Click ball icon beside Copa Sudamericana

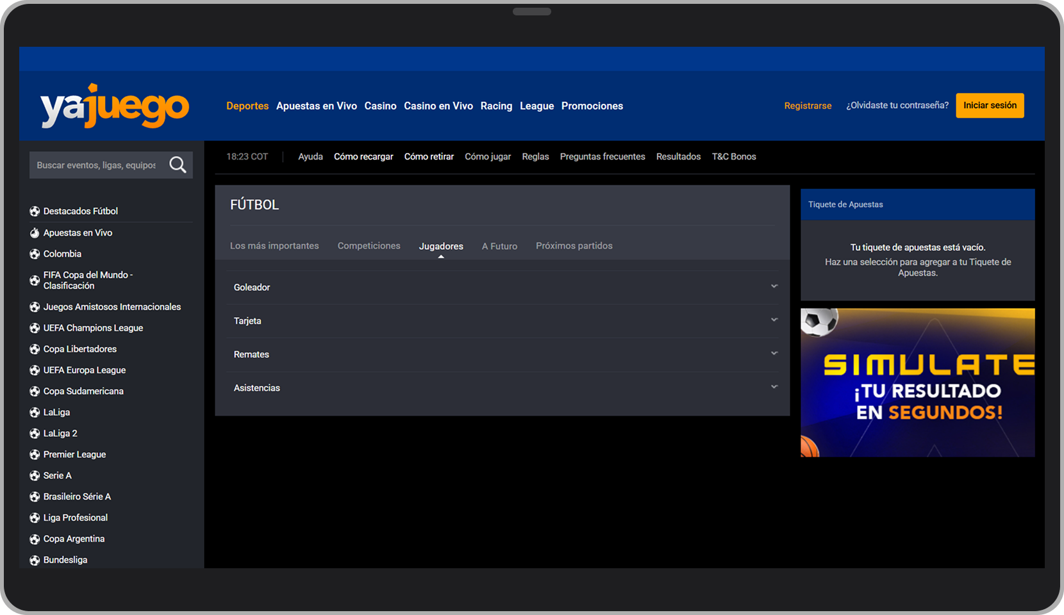click(35, 392)
